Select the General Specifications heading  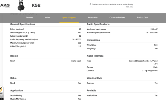coord(23,24)
